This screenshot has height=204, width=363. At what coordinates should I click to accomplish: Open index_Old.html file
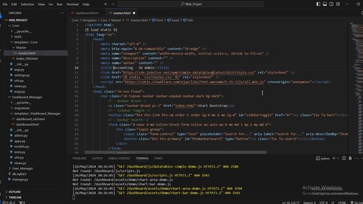[27, 58]
